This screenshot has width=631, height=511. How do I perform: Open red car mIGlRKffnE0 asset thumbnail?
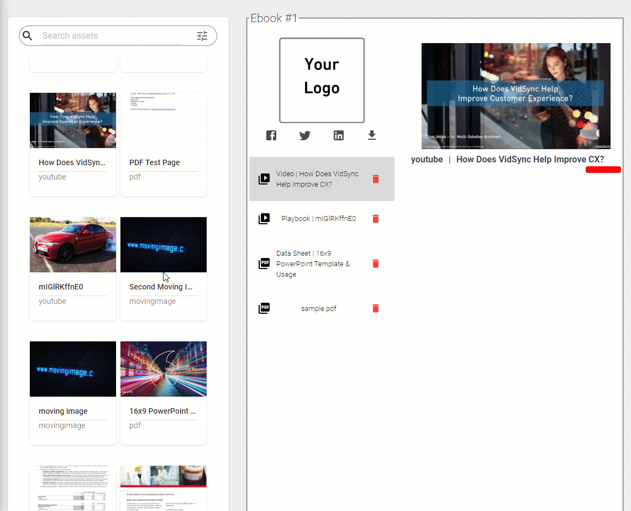(73, 245)
